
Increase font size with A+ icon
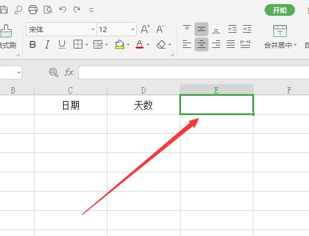(x=145, y=29)
